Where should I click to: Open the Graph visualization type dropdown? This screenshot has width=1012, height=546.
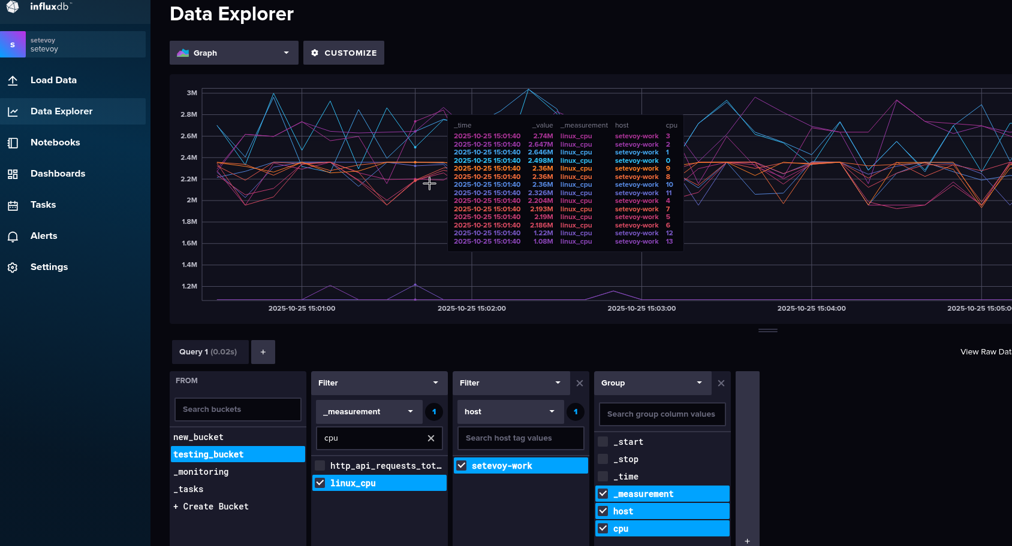click(234, 53)
